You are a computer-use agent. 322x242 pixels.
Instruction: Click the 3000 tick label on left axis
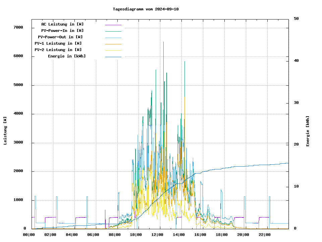pos(18,143)
